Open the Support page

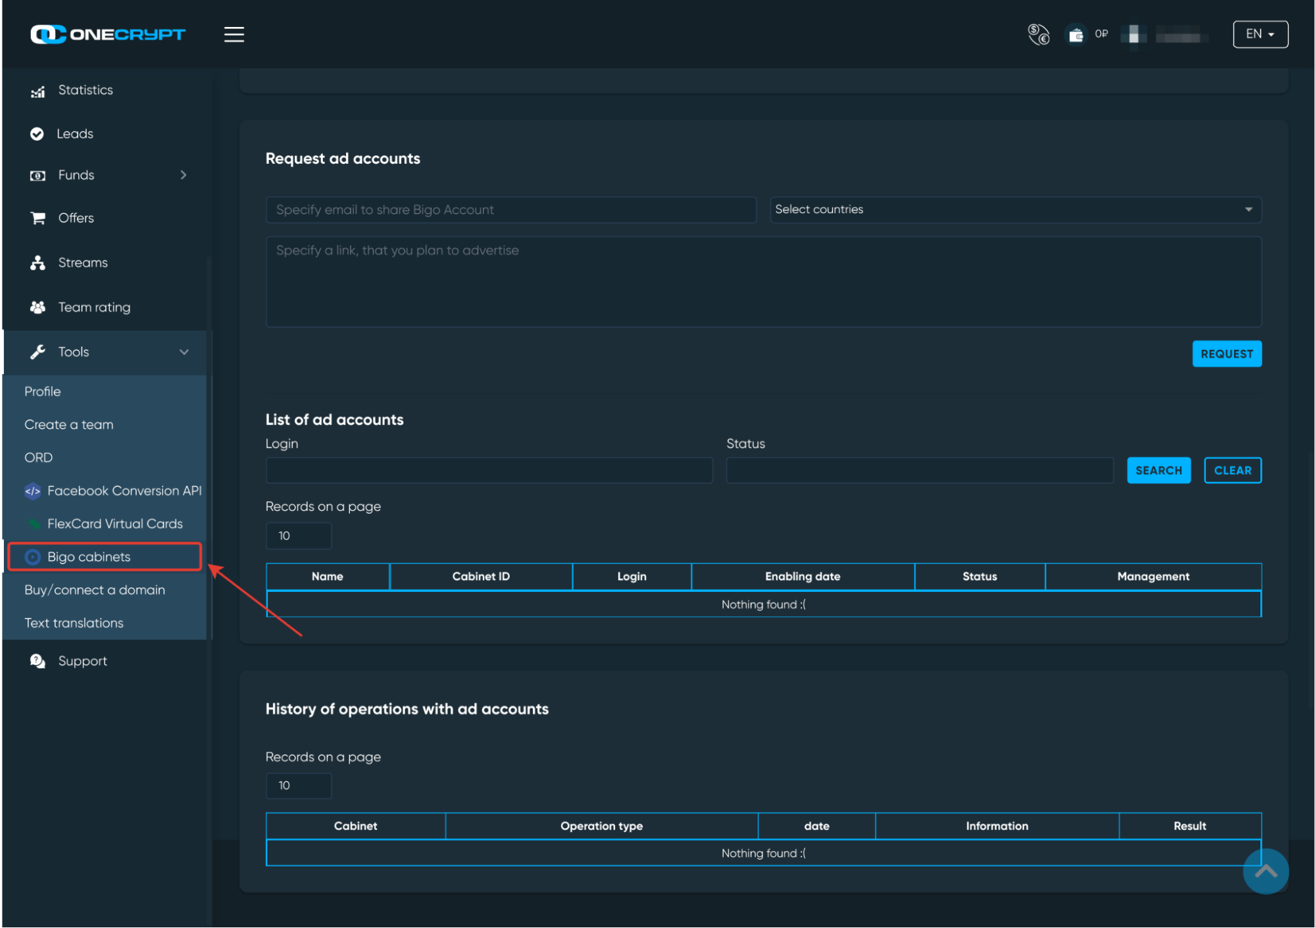click(x=82, y=662)
